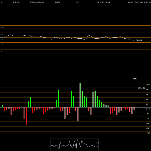Click the MR label above the histogram
The height and width of the screenshot is (151, 151).
pyautogui.click(x=135, y=79)
